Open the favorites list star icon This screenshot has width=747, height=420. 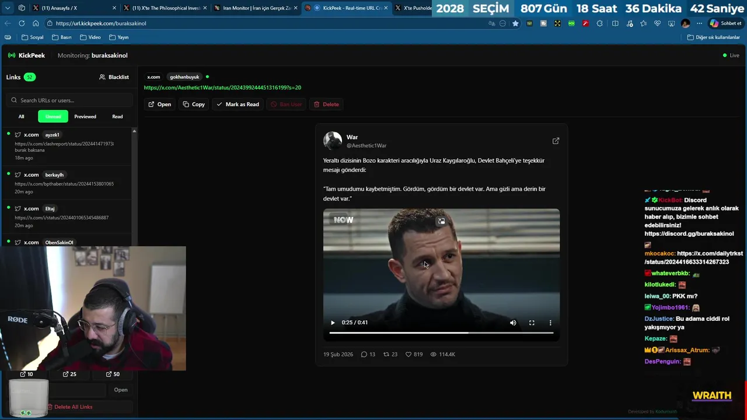pos(643,23)
